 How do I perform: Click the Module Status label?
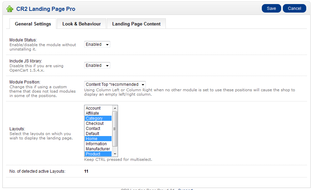point(23,40)
